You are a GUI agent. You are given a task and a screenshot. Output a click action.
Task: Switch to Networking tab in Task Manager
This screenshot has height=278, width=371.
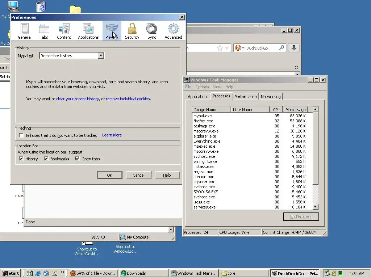click(x=271, y=96)
